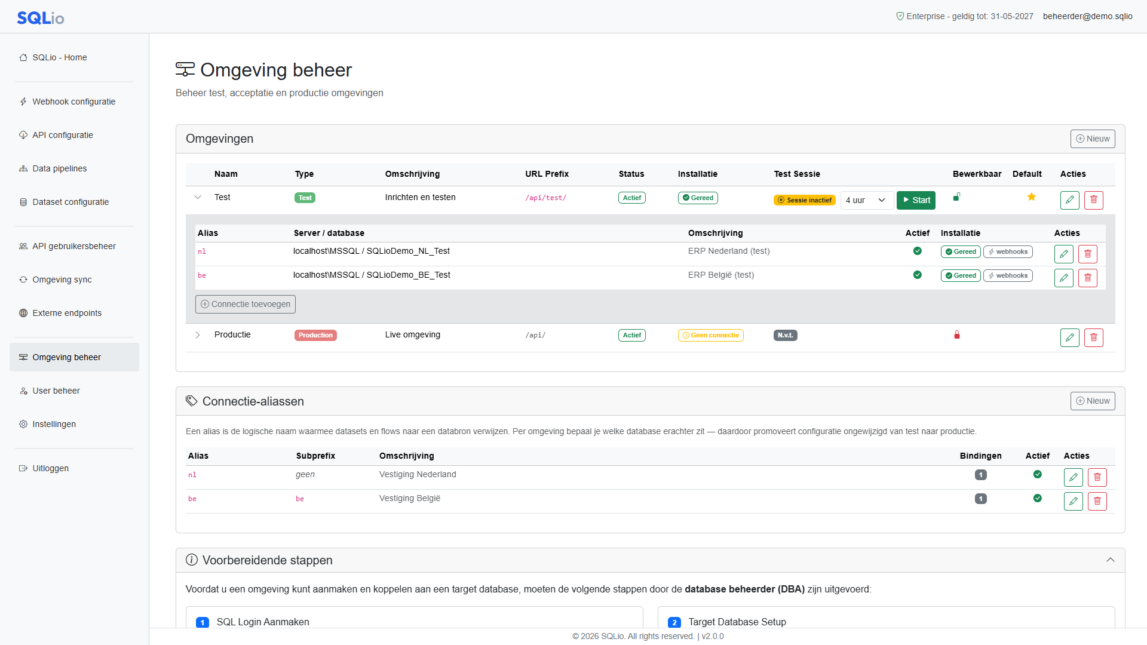
Task: Click the red lock icon of Productie
Action: click(956, 335)
